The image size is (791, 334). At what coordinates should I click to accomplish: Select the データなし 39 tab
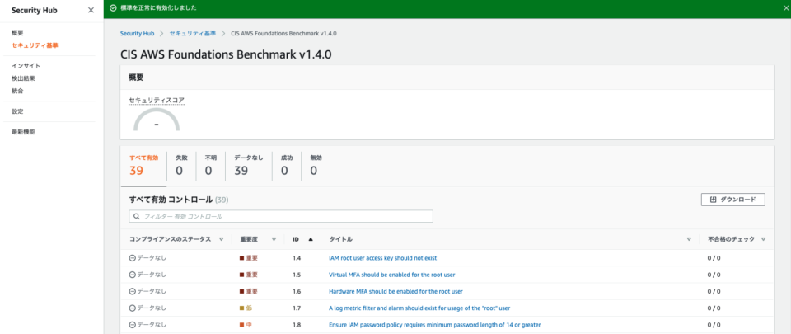(249, 165)
